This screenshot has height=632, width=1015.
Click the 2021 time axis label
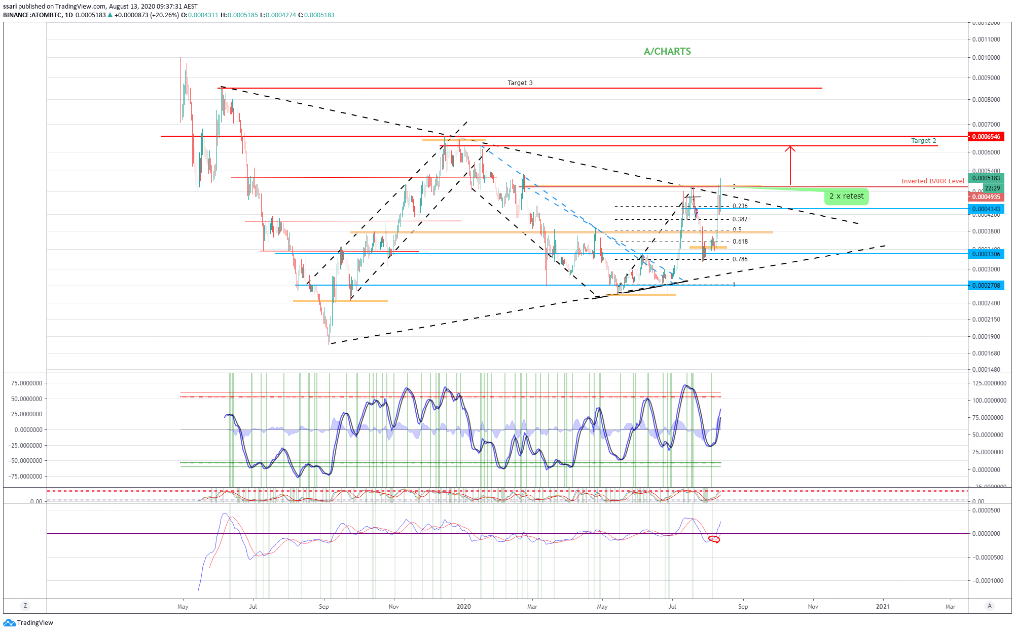point(883,606)
